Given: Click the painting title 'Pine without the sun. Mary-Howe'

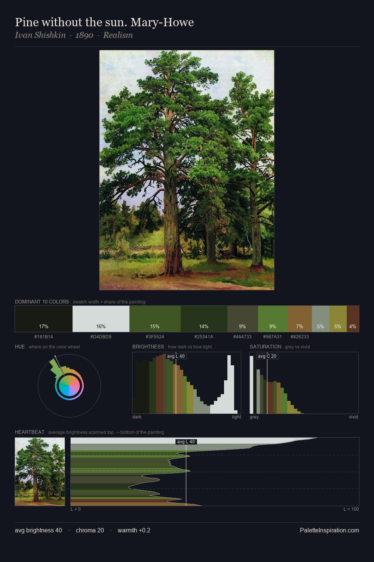Looking at the screenshot, I should (104, 22).
